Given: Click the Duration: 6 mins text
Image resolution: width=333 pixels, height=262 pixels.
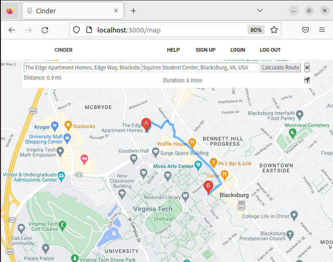Looking at the screenshot, I should pos(183,80).
